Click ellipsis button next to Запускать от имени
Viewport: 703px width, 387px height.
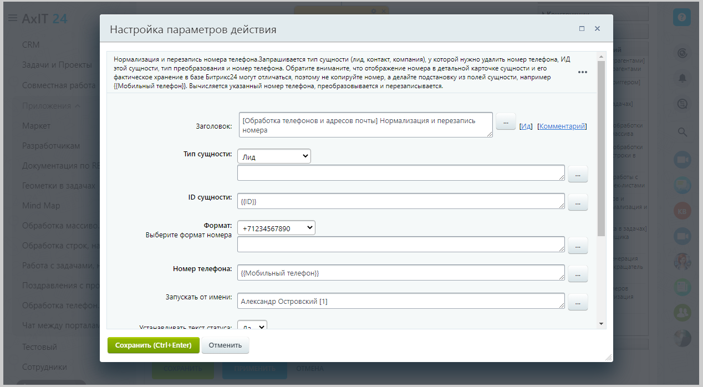(577, 302)
